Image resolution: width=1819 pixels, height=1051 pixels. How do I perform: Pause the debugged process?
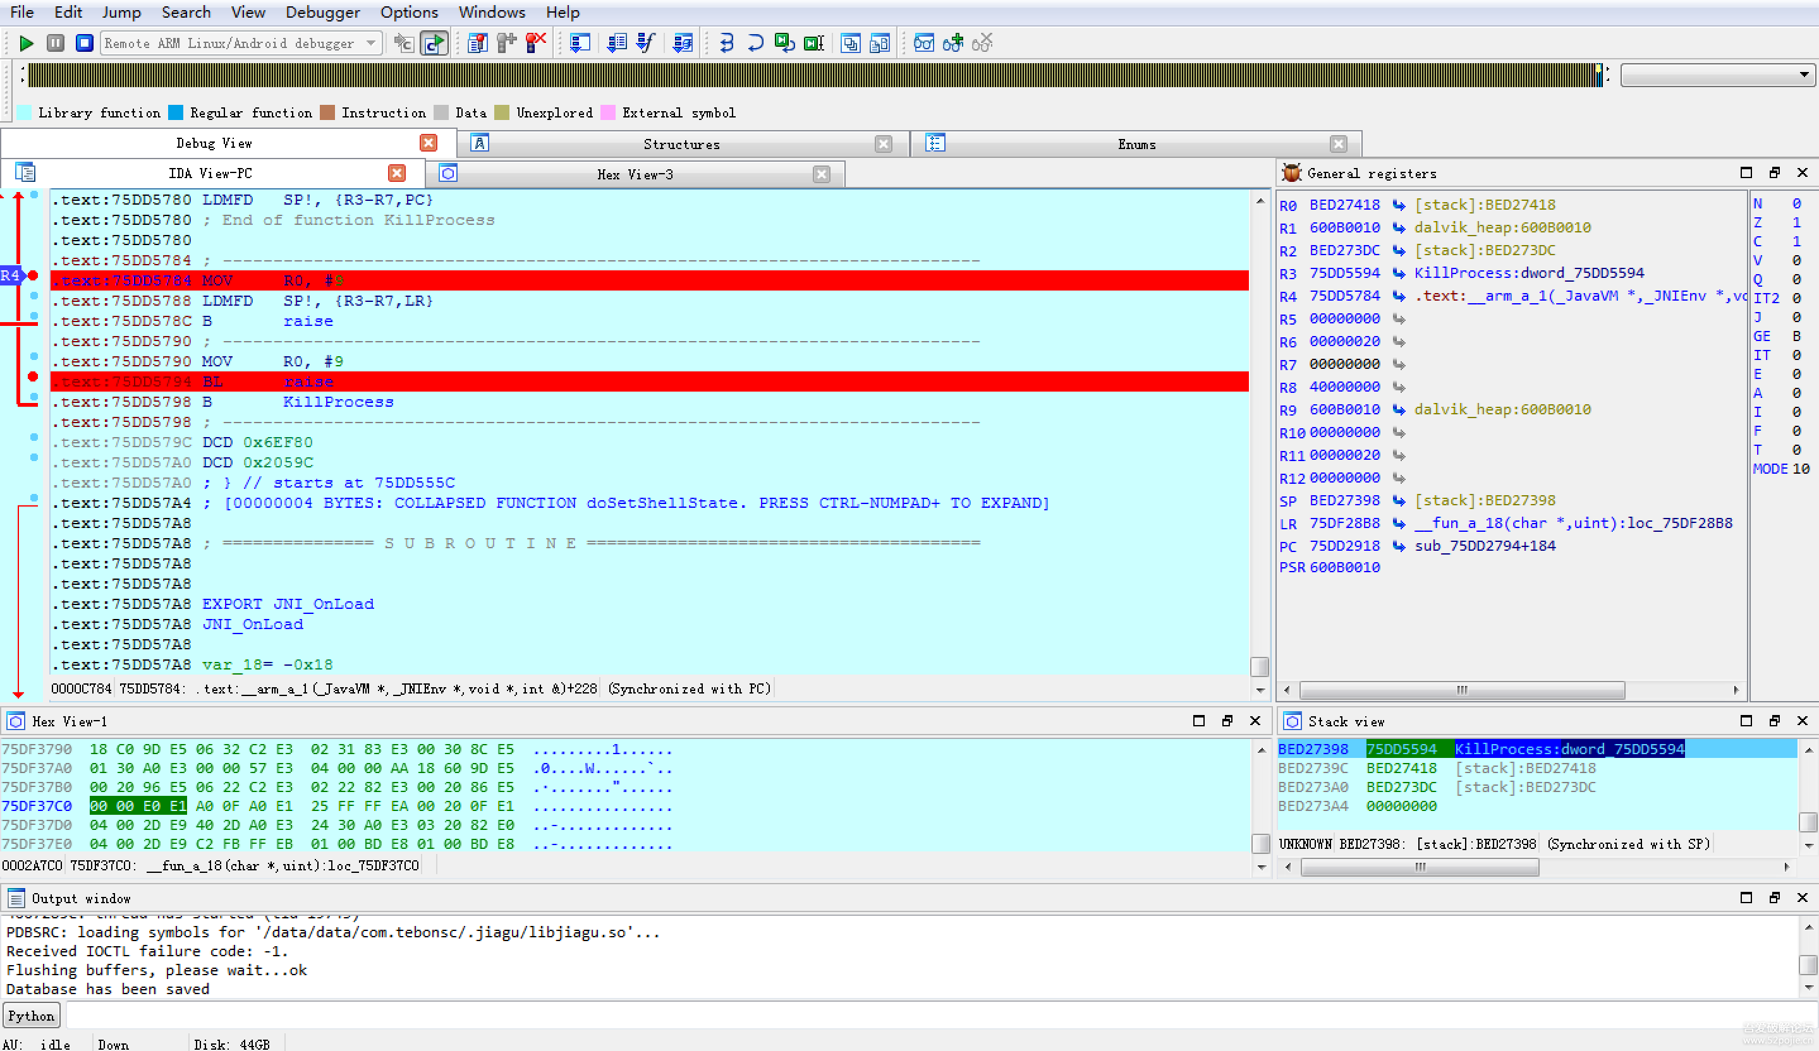56,44
